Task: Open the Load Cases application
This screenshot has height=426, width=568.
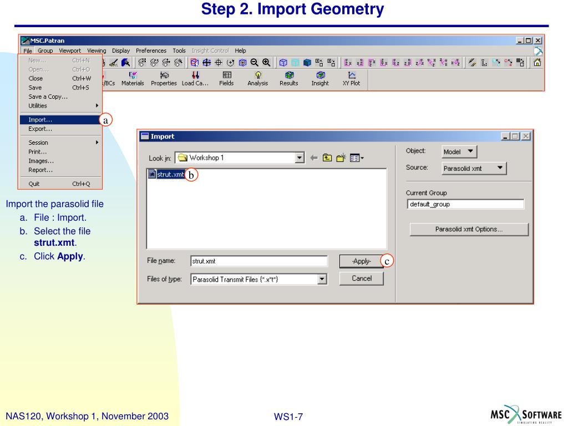Action: [x=195, y=79]
